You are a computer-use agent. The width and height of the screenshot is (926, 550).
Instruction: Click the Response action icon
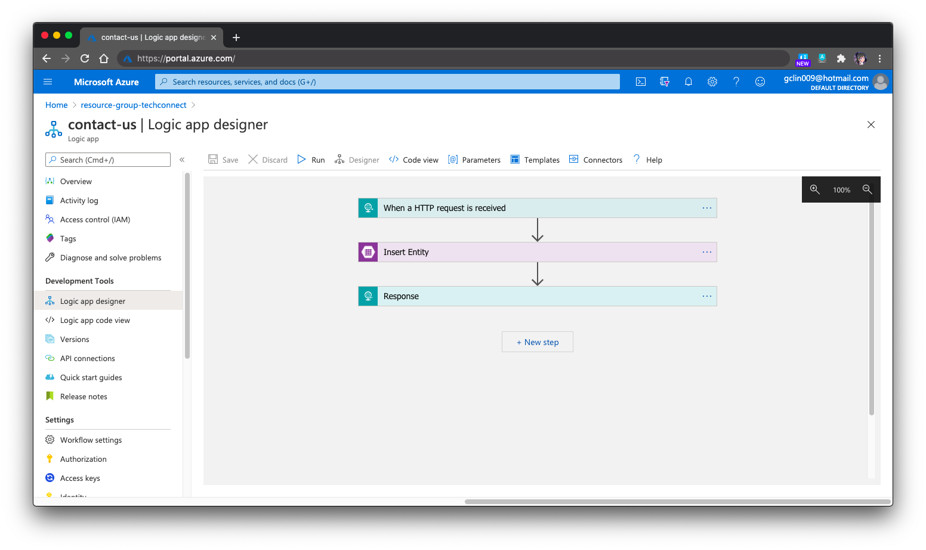(368, 296)
